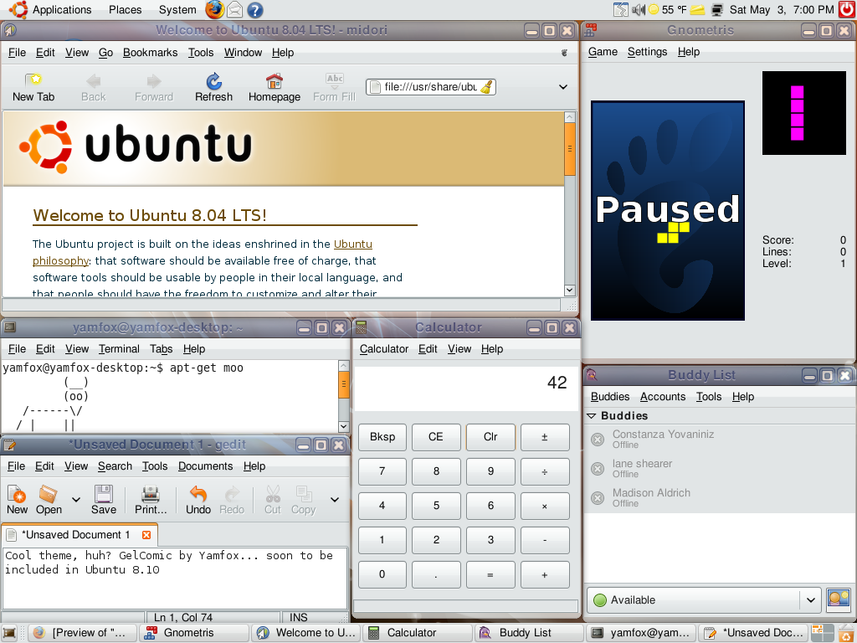Click the ÷ divide key on Calculator
The width and height of the screenshot is (857, 643).
(x=544, y=471)
